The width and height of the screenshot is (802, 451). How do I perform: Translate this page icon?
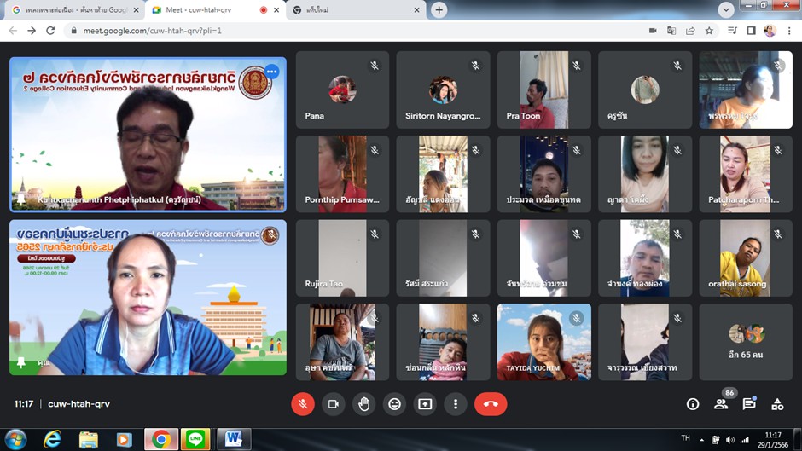[671, 31]
